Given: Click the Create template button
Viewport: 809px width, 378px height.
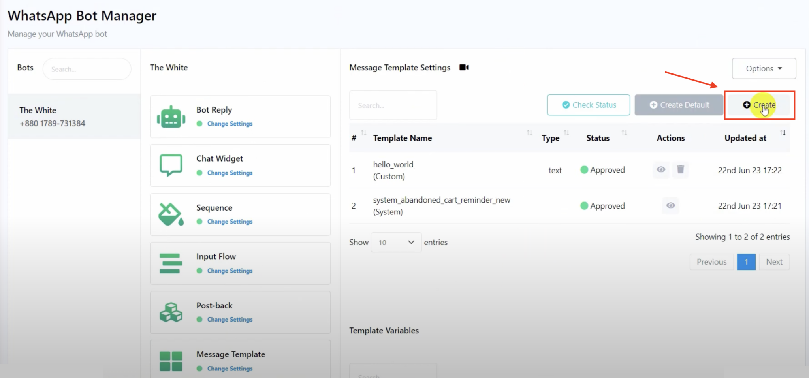Looking at the screenshot, I should pyautogui.click(x=759, y=105).
